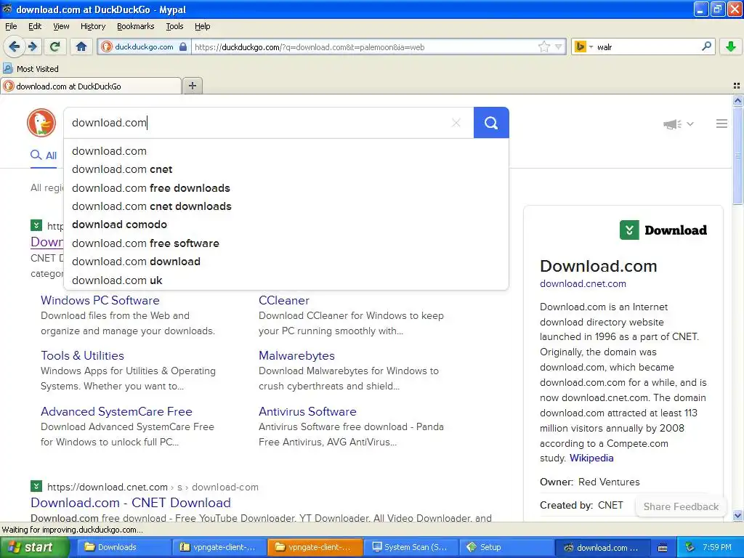Click the green Download logo in info panel

tap(663, 230)
